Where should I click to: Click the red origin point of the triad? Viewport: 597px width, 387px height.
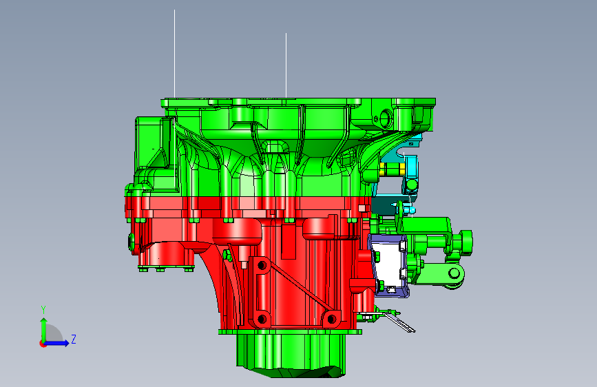pos(43,344)
